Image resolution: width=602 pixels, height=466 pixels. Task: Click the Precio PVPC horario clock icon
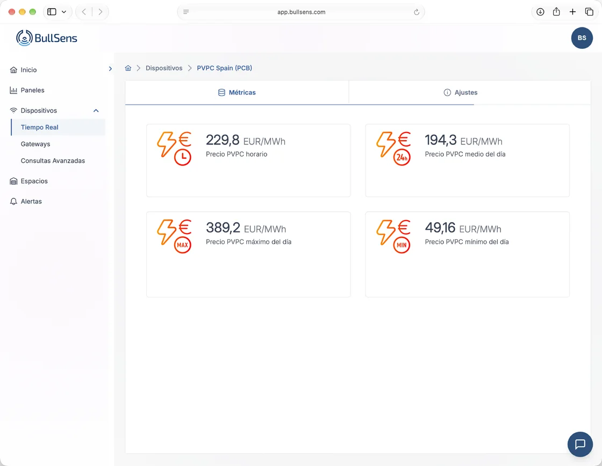click(x=183, y=157)
